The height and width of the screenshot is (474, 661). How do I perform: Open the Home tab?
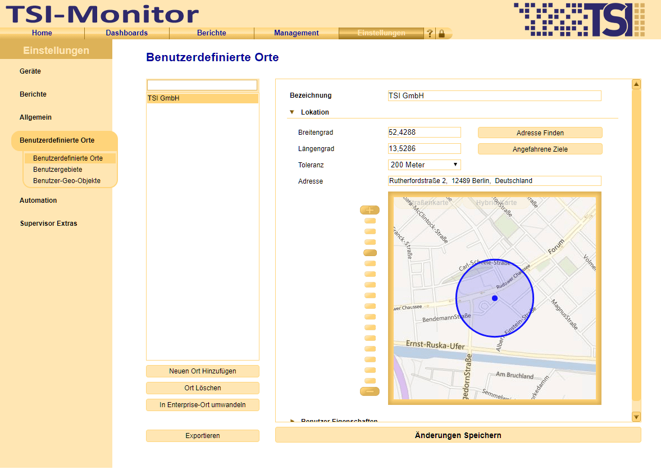(x=42, y=33)
